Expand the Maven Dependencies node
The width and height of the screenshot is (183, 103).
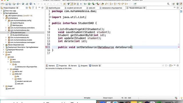pos(4,45)
